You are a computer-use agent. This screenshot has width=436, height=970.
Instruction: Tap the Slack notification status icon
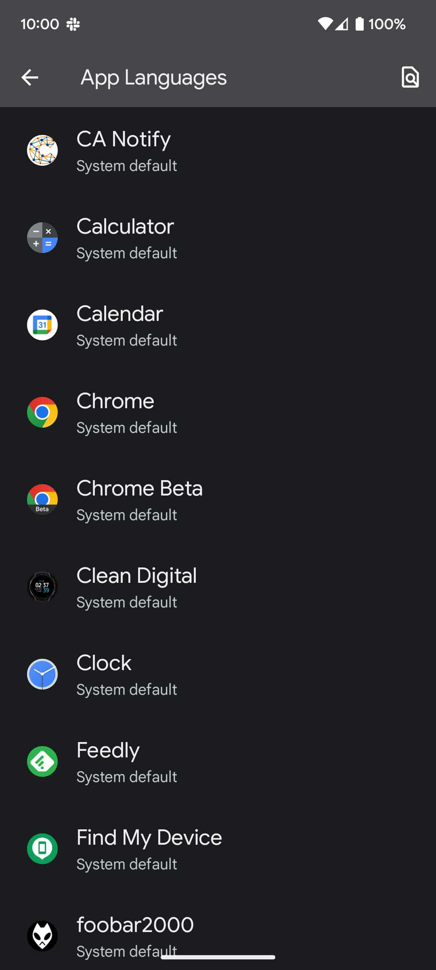pos(73,24)
